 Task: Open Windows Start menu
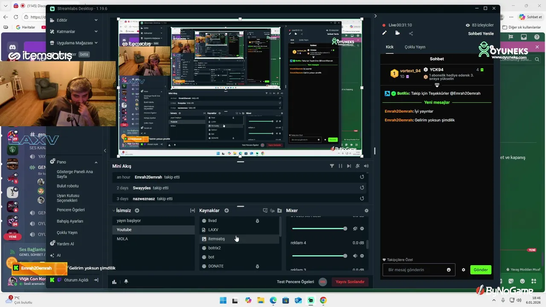pyautogui.click(x=223, y=300)
